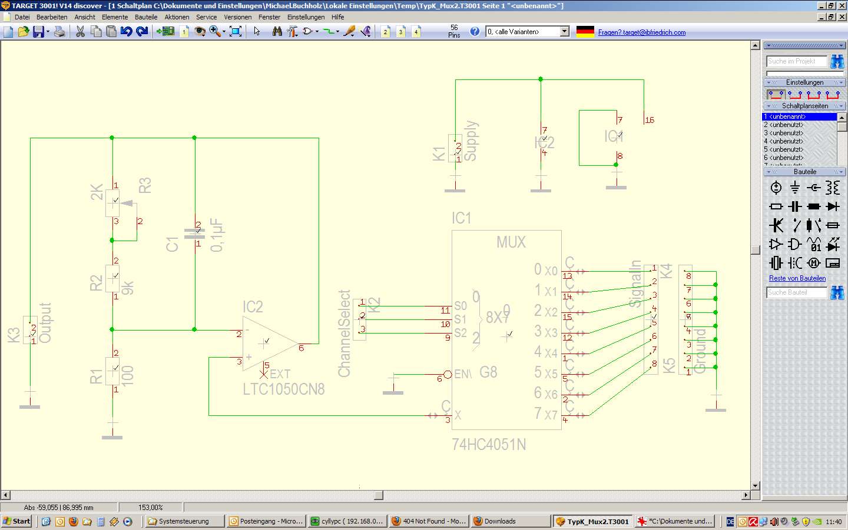
Task: Insert an op-amp triangle symbol from Bauteile
Action: (776, 244)
